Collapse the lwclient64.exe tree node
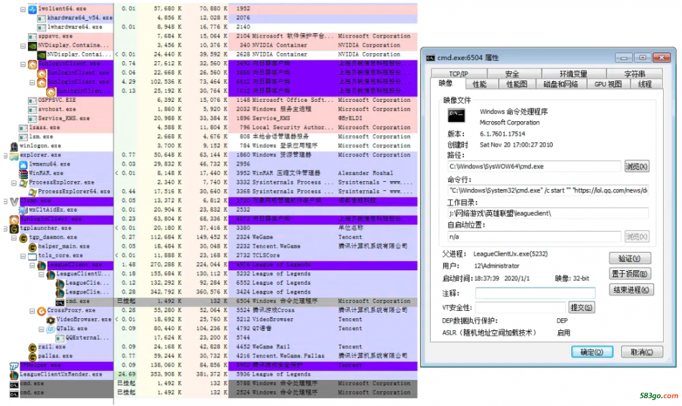The height and width of the screenshot is (406, 682). (x=23, y=9)
